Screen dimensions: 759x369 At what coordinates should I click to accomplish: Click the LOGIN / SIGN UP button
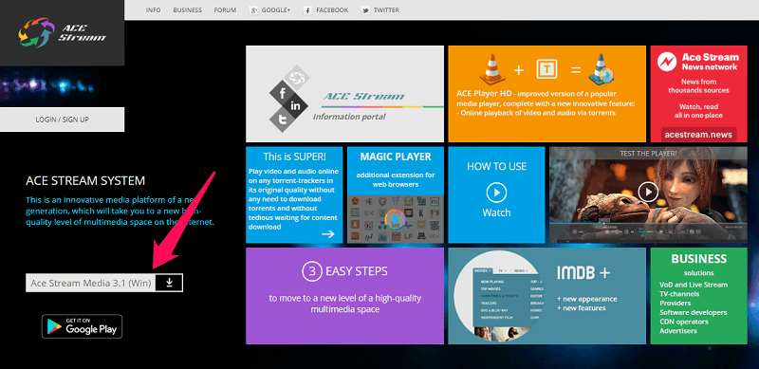coord(62,120)
